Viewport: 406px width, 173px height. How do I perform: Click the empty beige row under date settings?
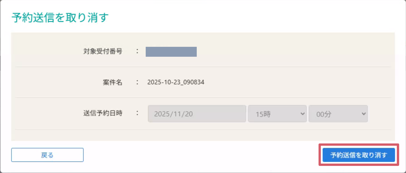pos(203,135)
